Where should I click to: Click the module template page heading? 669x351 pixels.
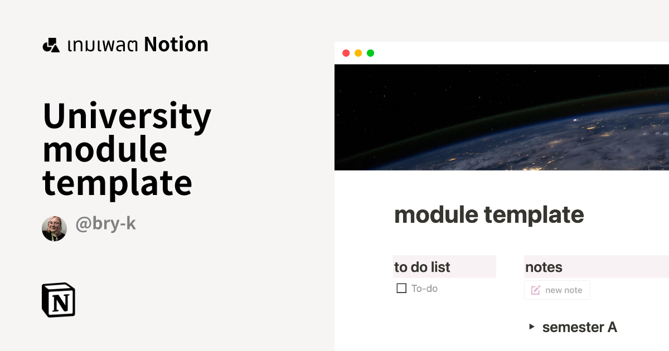tap(489, 214)
